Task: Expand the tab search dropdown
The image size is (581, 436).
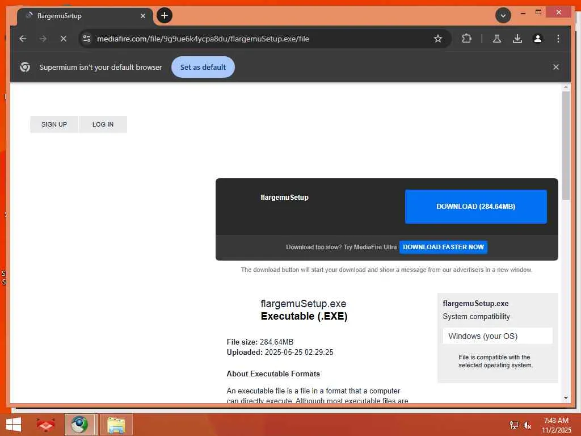Action: [x=503, y=15]
